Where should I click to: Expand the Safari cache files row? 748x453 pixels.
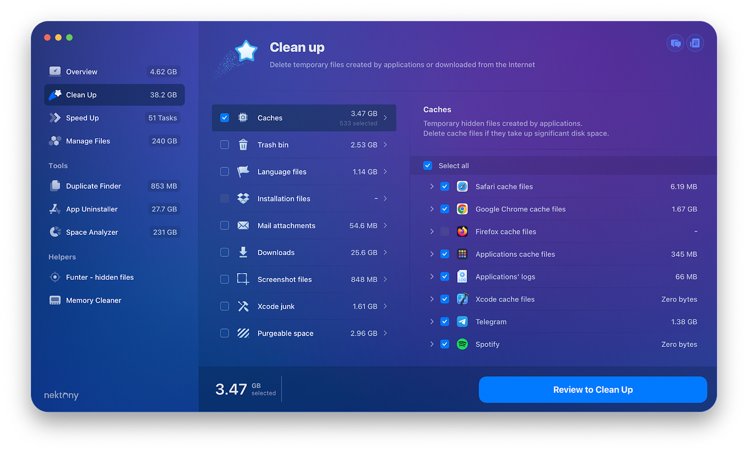[x=432, y=187]
